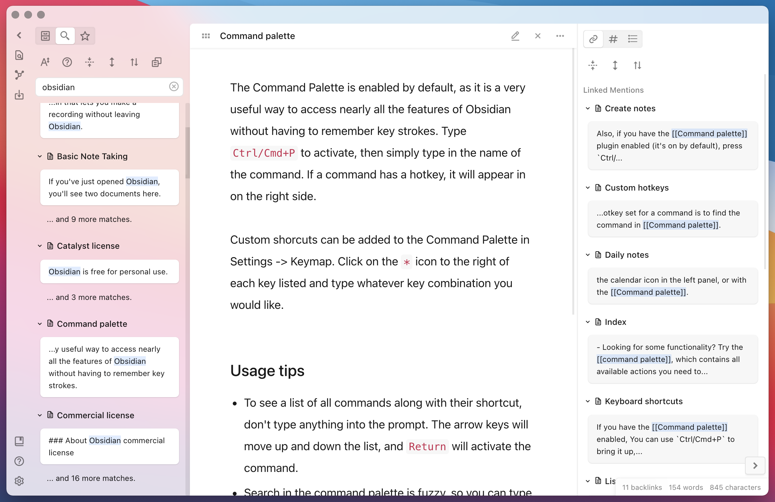Click the search results scrollbar thumb
The image size is (775, 502).
187,152
